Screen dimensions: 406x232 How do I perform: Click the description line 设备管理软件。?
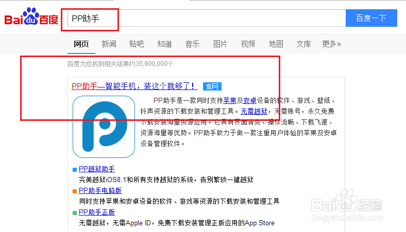[x=162, y=144]
